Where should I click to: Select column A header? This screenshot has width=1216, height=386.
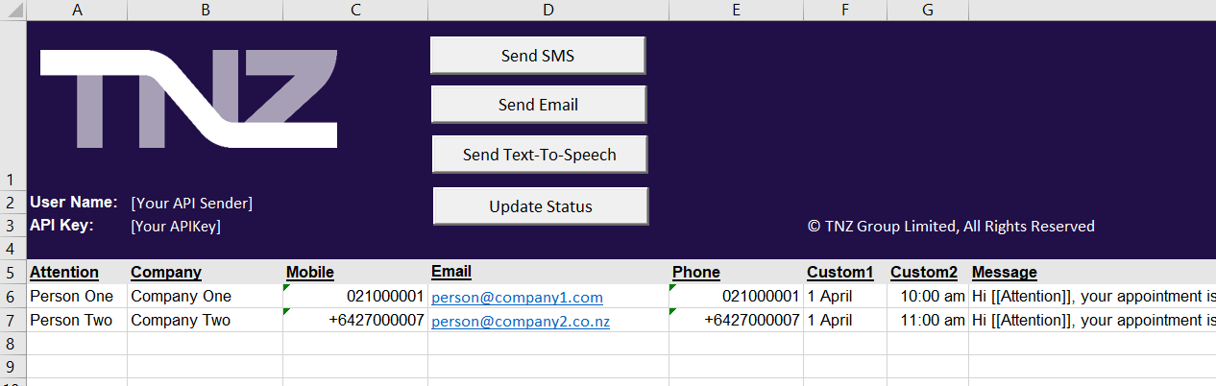pos(77,10)
